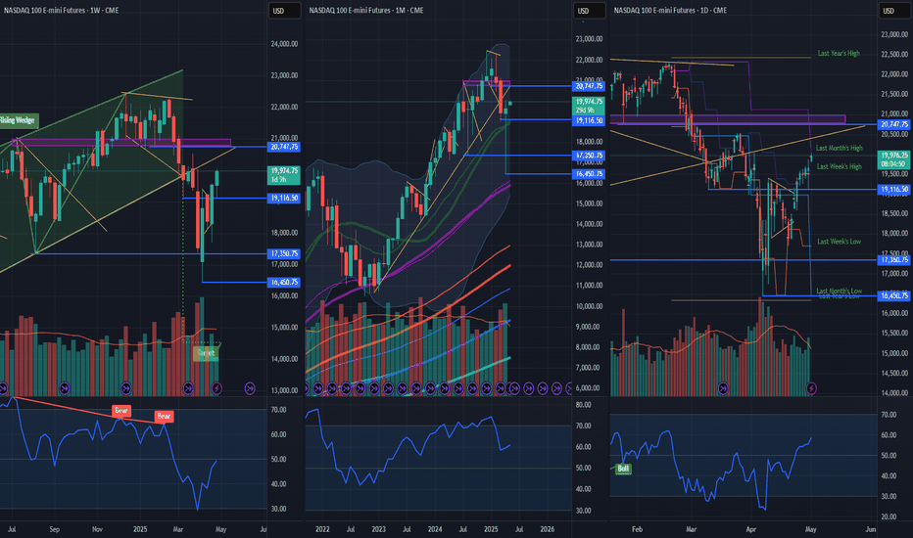Image resolution: width=913 pixels, height=538 pixels.
Task: Select the Target label on the weekly chart
Action: point(206,353)
